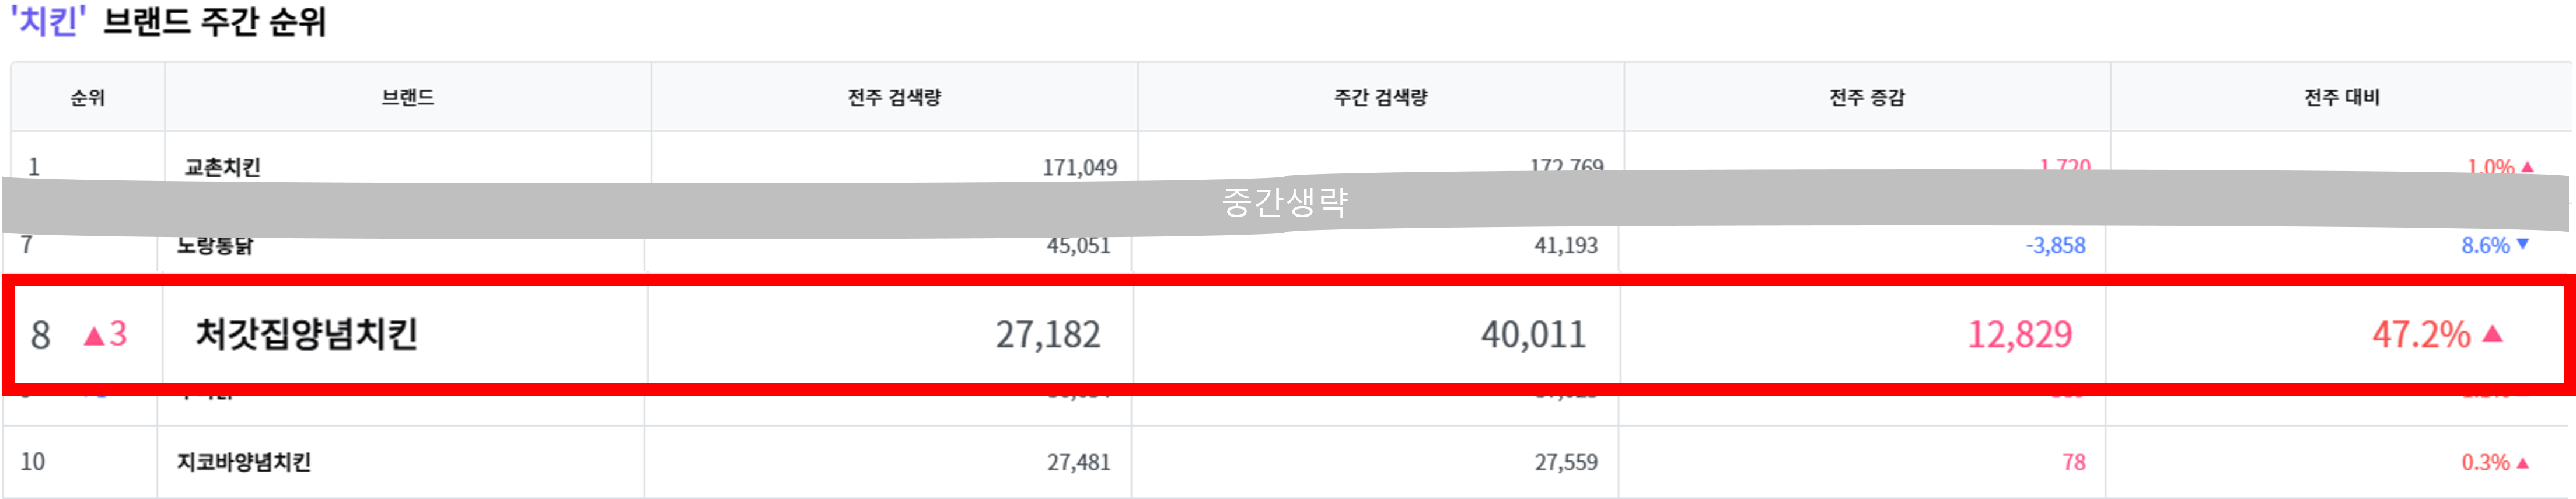Open the 노랑통닭 brand link
2576x499 pixels.
(215, 245)
